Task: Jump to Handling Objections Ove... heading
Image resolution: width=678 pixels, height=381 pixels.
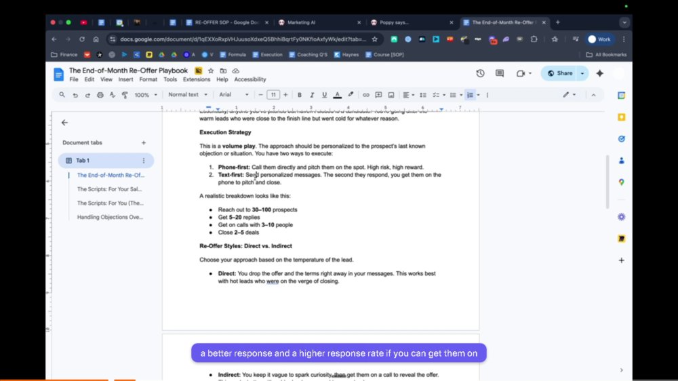Action: [110, 217]
